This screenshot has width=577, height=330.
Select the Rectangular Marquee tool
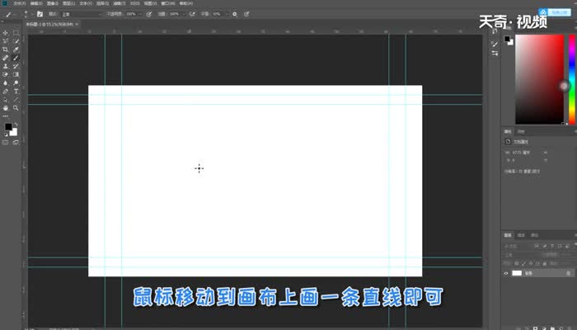click(x=16, y=33)
